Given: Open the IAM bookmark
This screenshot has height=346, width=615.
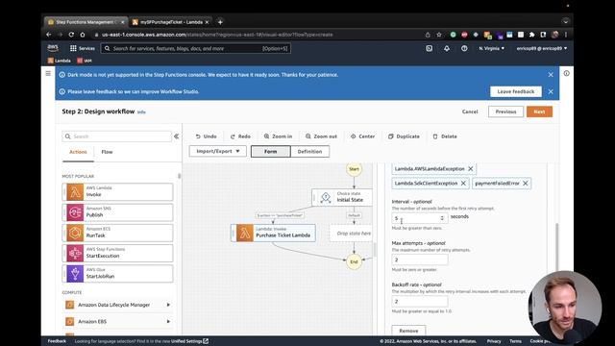Looking at the screenshot, I should (x=85, y=61).
